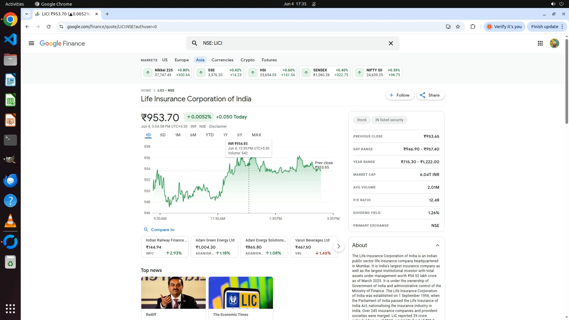569x320 pixels.
Task: Clear the NSE: LICI search field
Action: (x=391, y=43)
